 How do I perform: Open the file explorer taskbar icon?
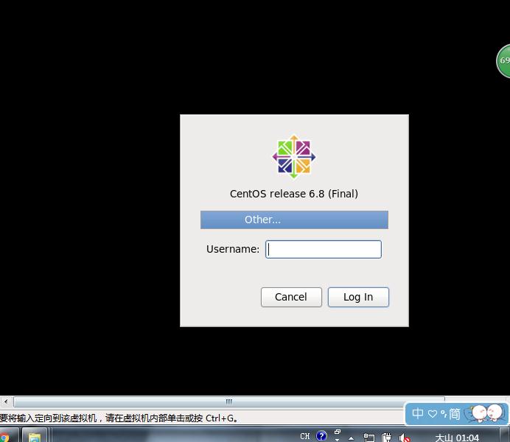34,436
